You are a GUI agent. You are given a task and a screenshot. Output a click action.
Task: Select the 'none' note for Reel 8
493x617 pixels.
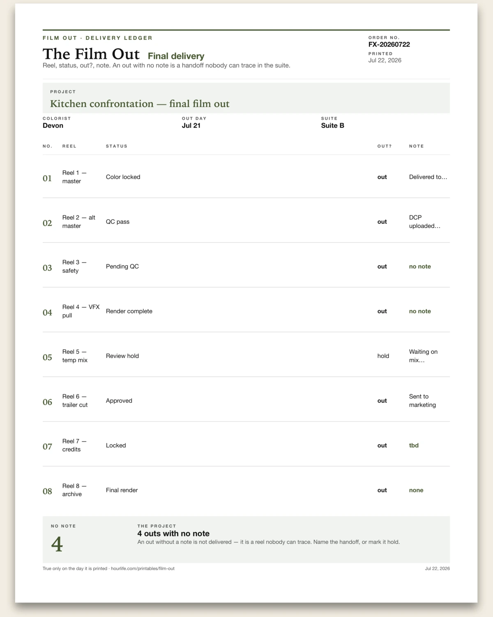[416, 490]
